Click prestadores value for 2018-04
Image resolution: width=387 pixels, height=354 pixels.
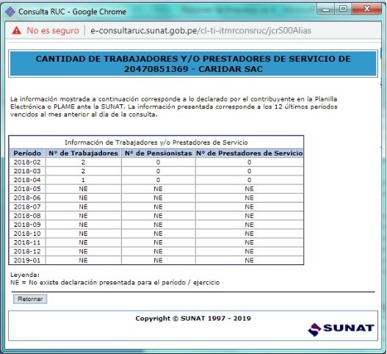point(249,180)
